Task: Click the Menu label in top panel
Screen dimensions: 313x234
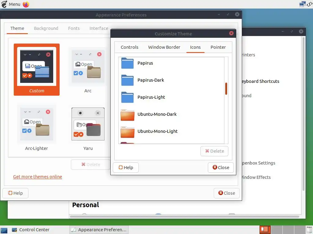Action: pyautogui.click(x=15, y=4)
